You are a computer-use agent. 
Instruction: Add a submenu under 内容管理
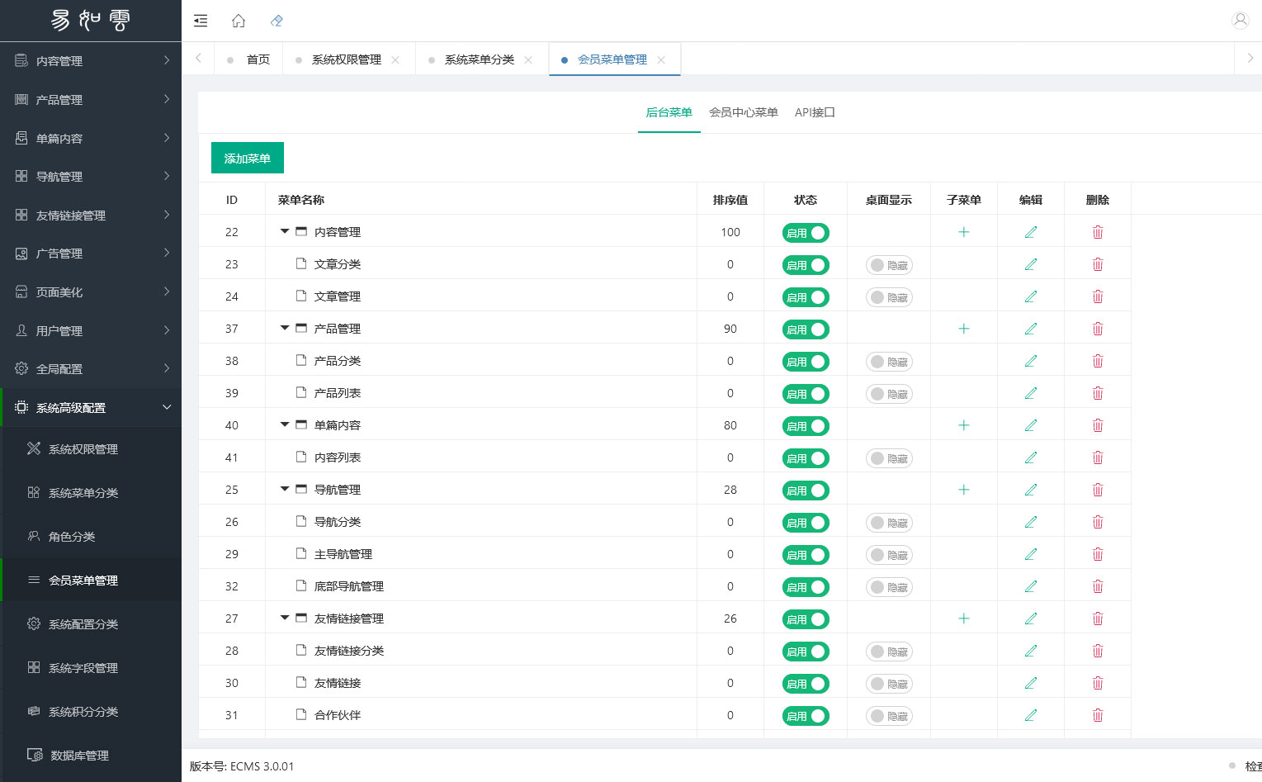963,232
